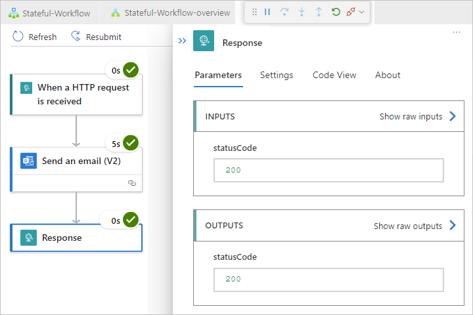Expand Show raw outputs chevron
The height and width of the screenshot is (315, 473).
click(452, 225)
